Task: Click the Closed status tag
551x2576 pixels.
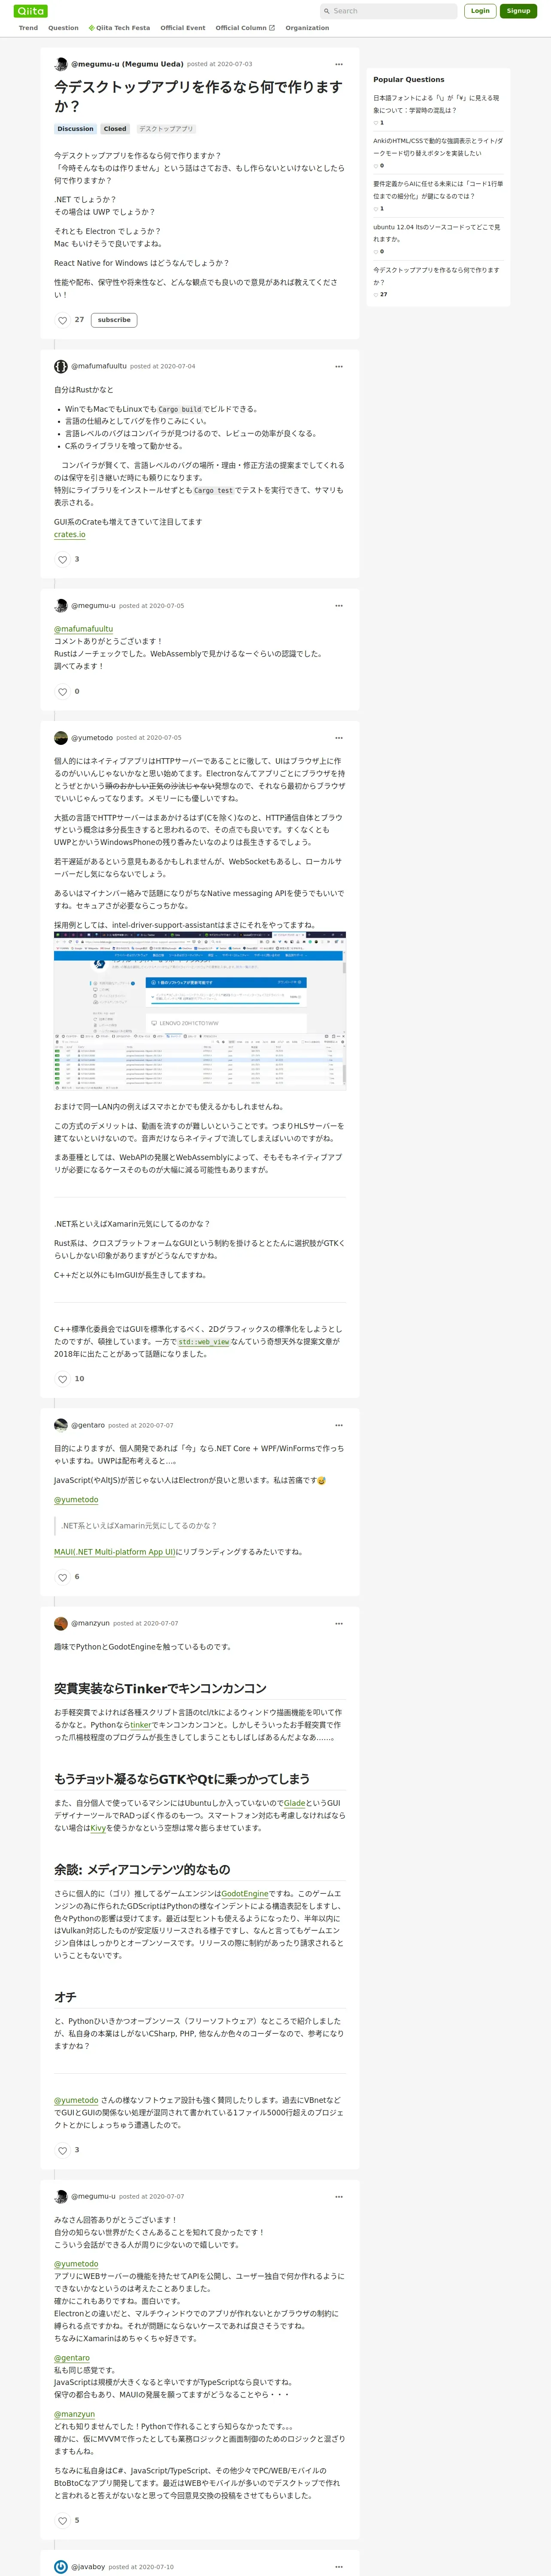Action: pyautogui.click(x=115, y=129)
